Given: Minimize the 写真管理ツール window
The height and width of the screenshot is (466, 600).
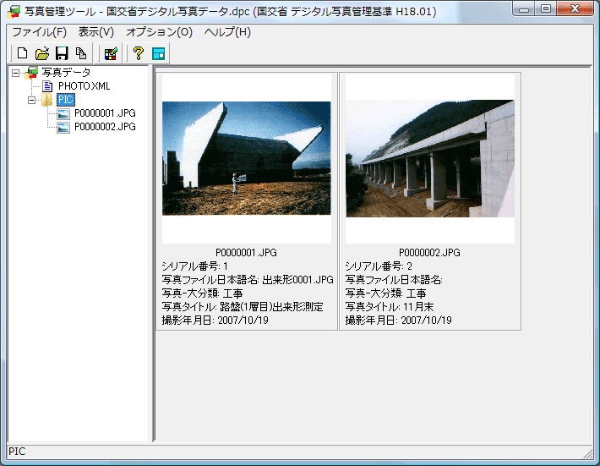Looking at the screenshot, I should point(524,9).
